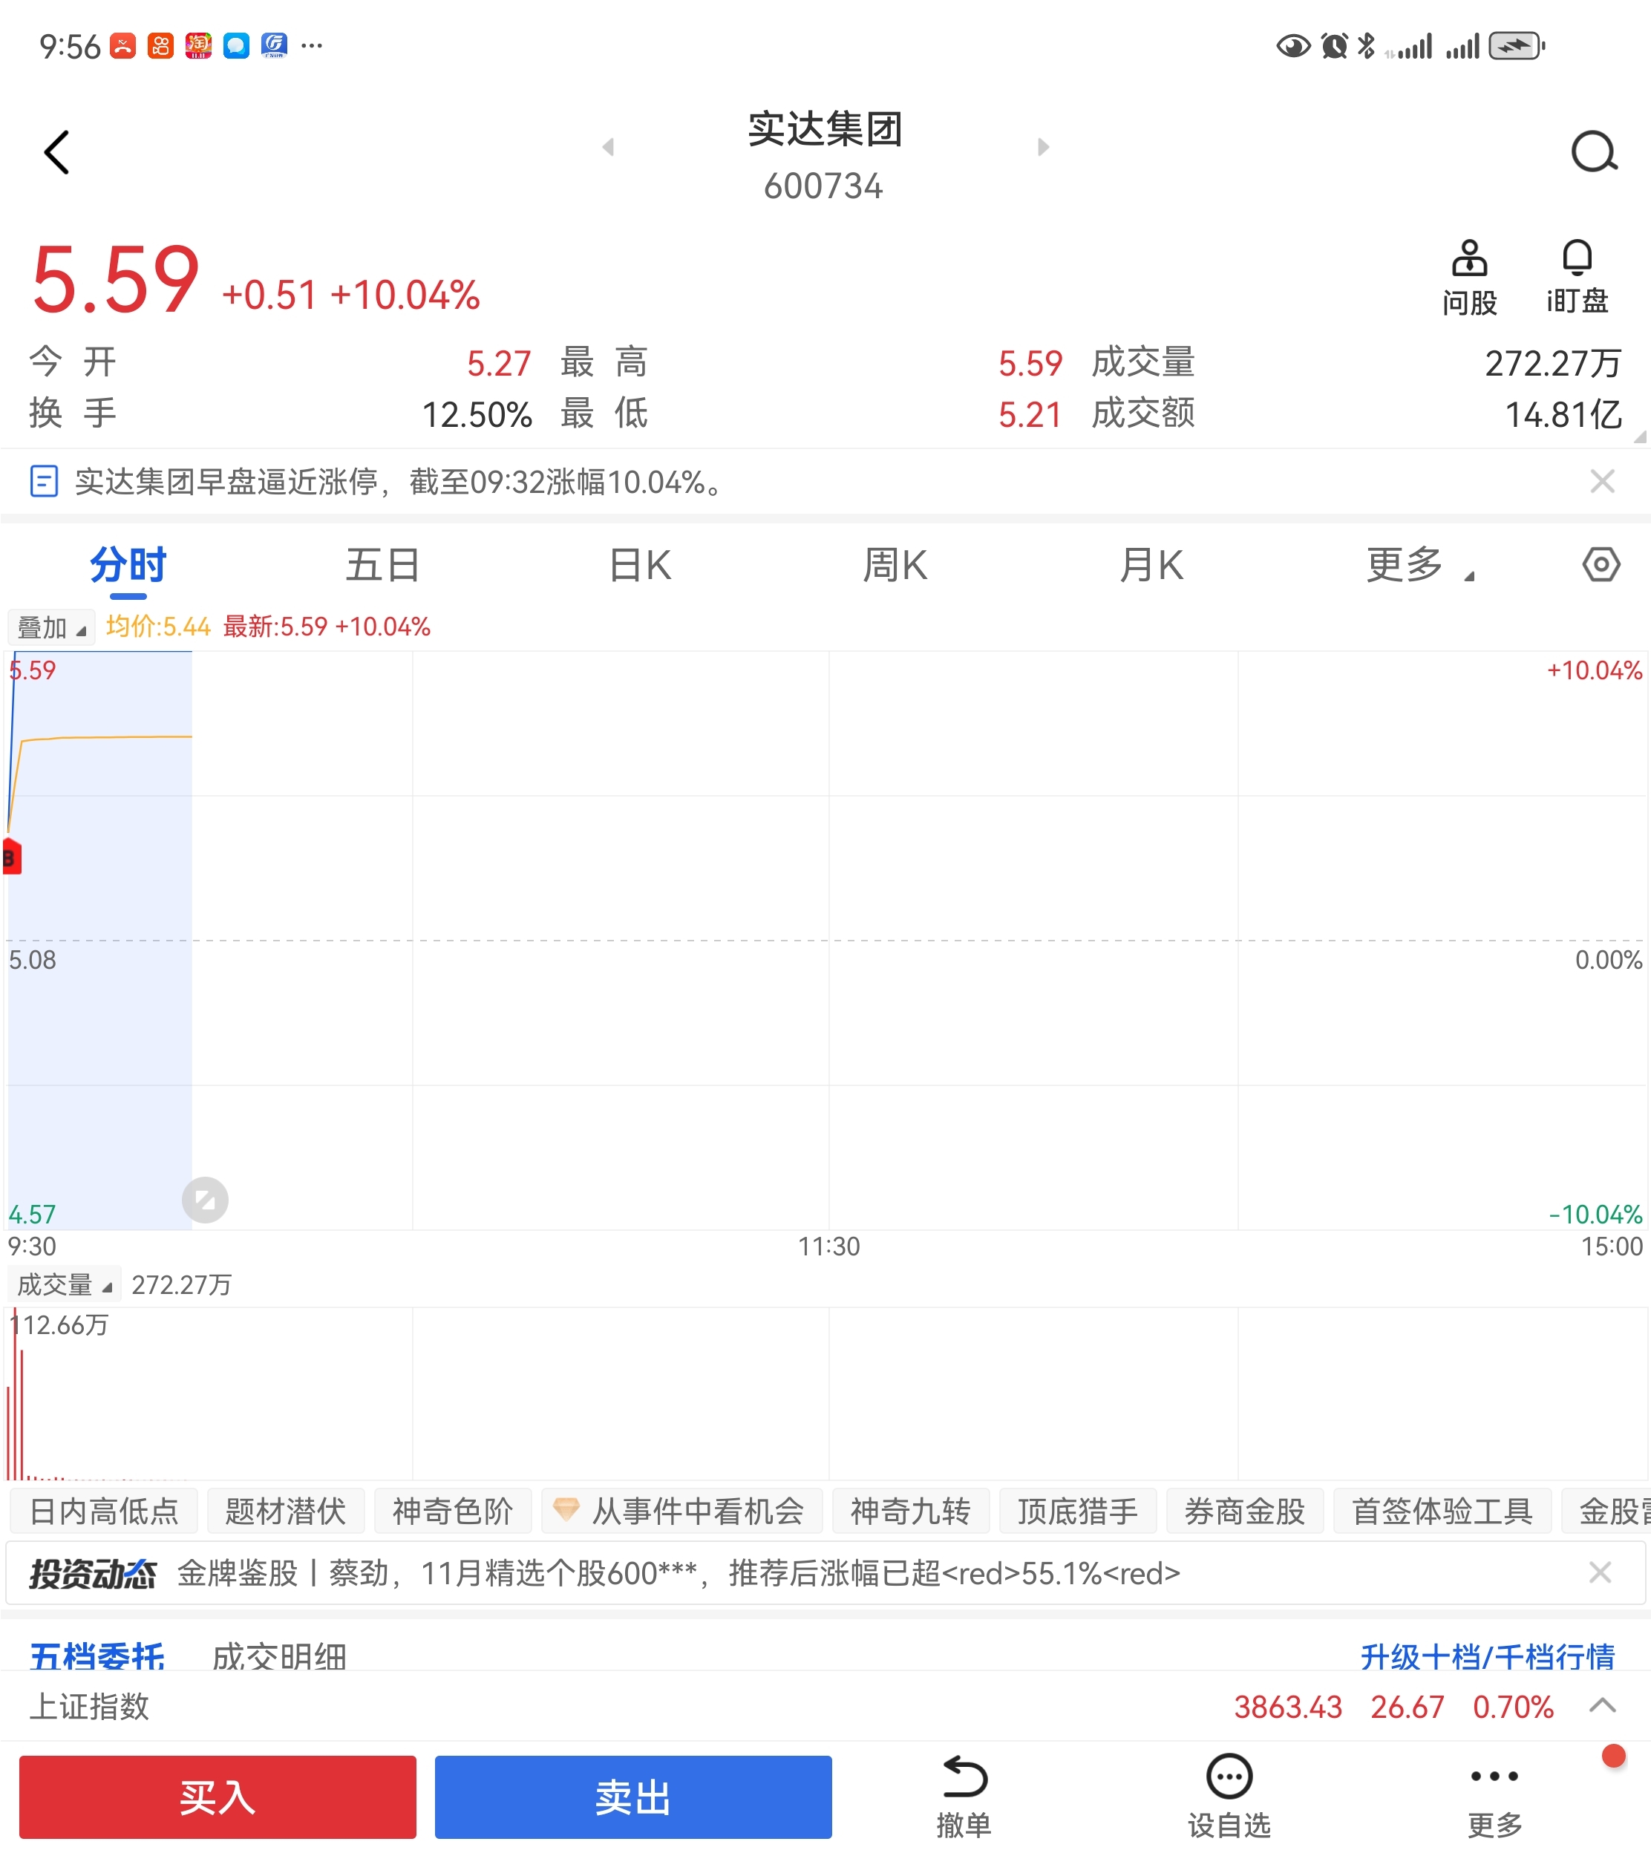Switch to next stock with right arrow
This screenshot has width=1651, height=1853.
tap(1043, 147)
